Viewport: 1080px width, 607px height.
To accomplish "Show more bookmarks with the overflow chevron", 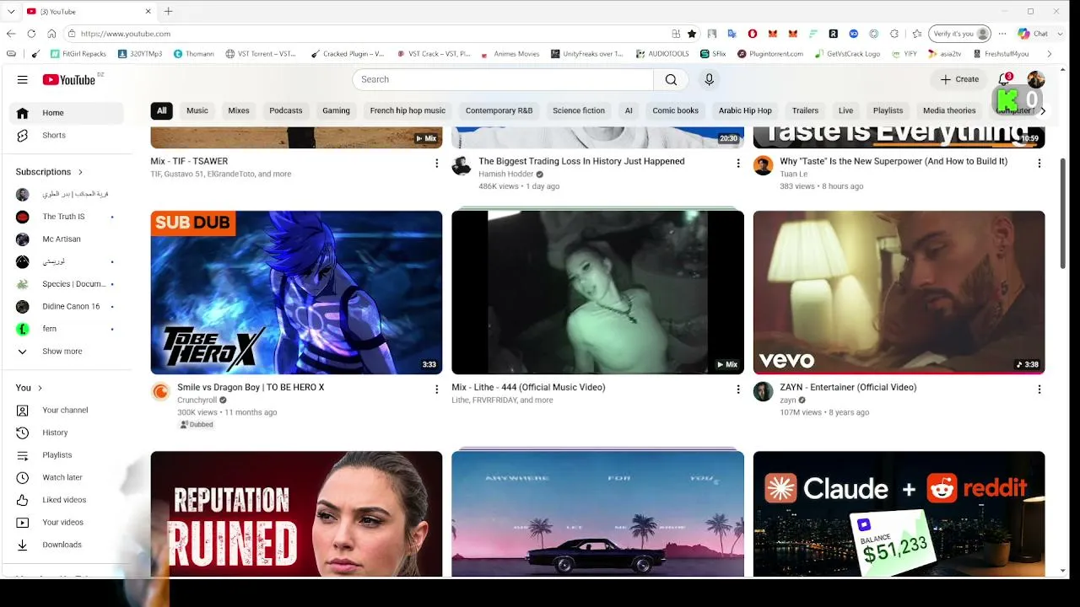I will (x=1049, y=54).
